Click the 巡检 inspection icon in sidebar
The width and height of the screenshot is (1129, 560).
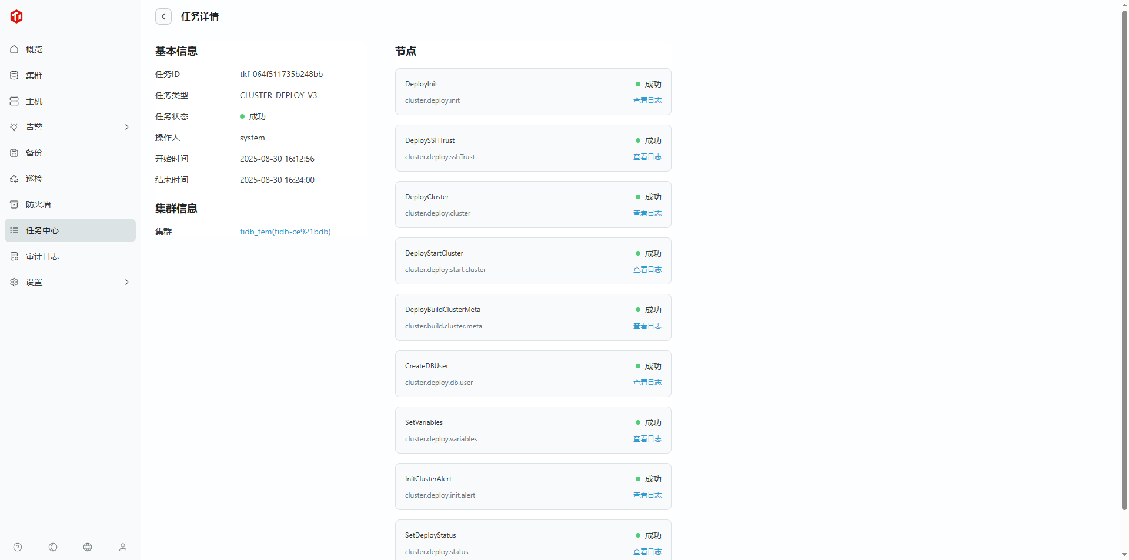(14, 179)
